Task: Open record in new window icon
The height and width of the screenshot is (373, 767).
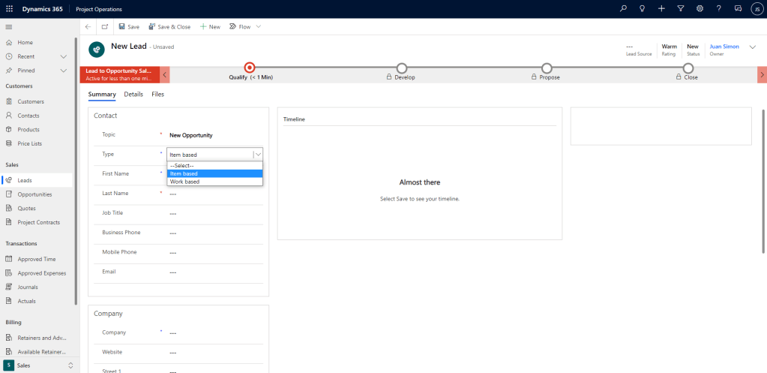Action: coord(105,26)
